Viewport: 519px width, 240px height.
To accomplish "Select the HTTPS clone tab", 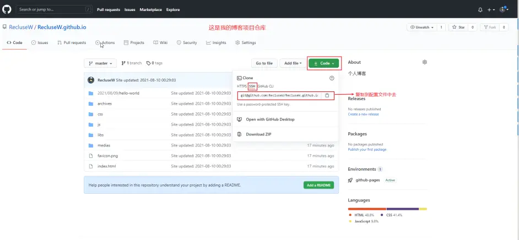I will click(x=242, y=86).
